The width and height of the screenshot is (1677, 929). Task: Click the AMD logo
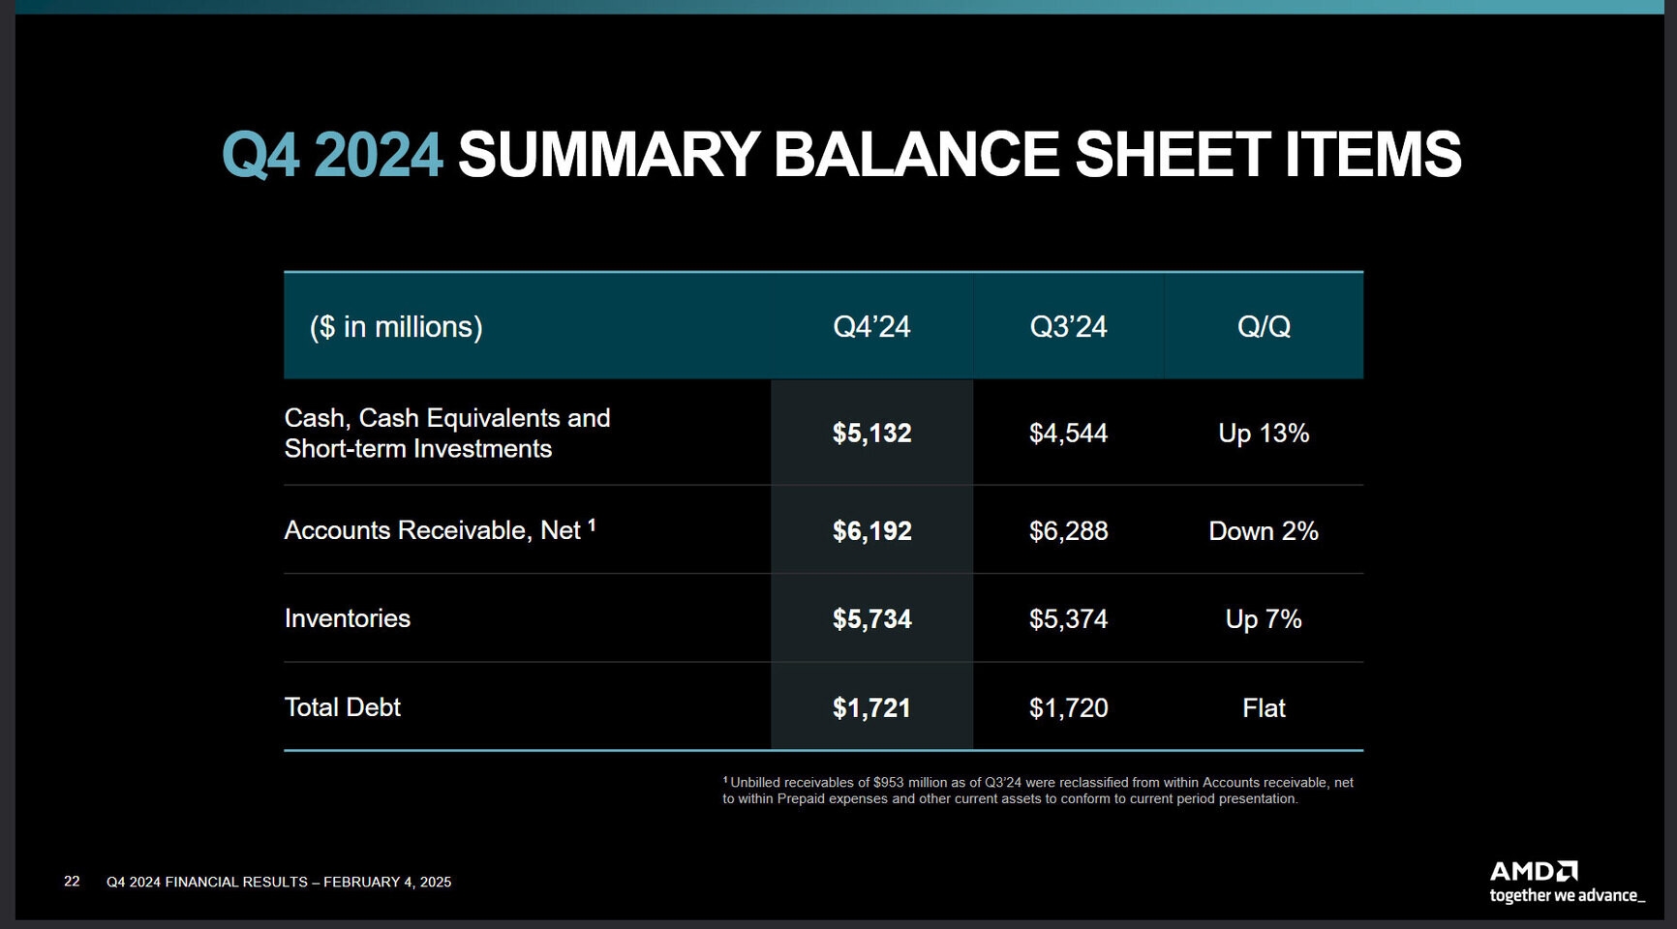click(1533, 871)
